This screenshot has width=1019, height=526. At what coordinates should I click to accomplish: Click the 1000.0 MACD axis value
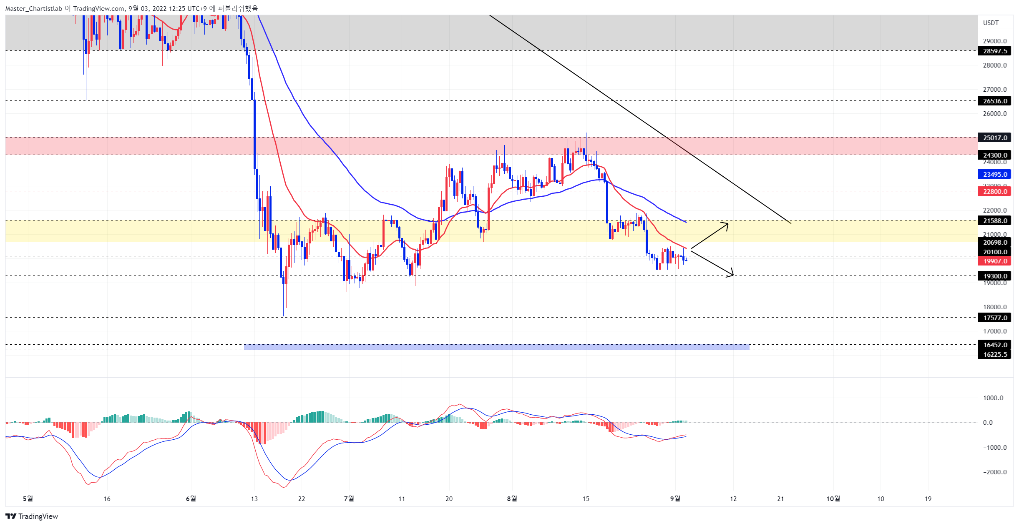pos(993,398)
